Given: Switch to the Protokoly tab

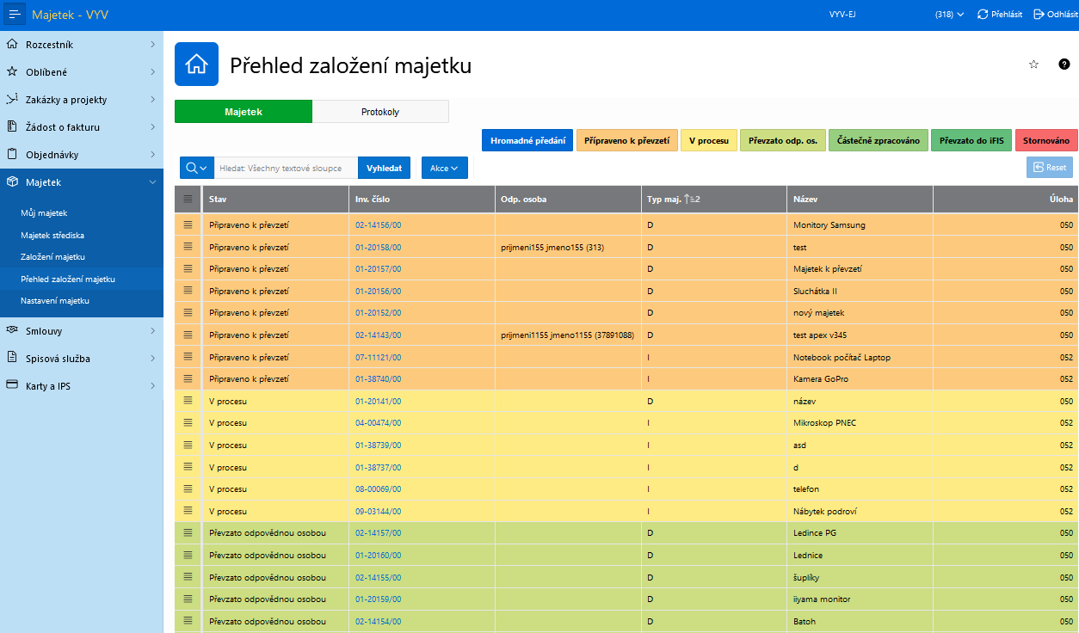Looking at the screenshot, I should 380,112.
